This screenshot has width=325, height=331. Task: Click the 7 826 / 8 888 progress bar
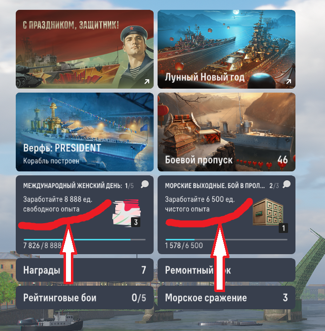(x=85, y=239)
